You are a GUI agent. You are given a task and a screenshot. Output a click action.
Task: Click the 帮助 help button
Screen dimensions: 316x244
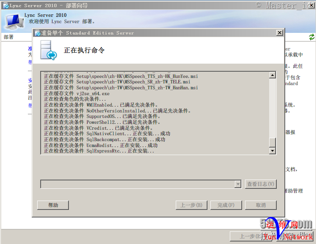coord(53,205)
